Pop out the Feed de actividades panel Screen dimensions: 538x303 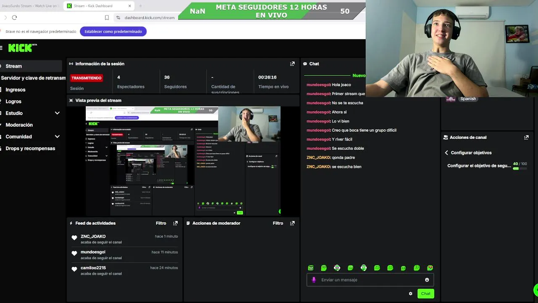pos(176,223)
